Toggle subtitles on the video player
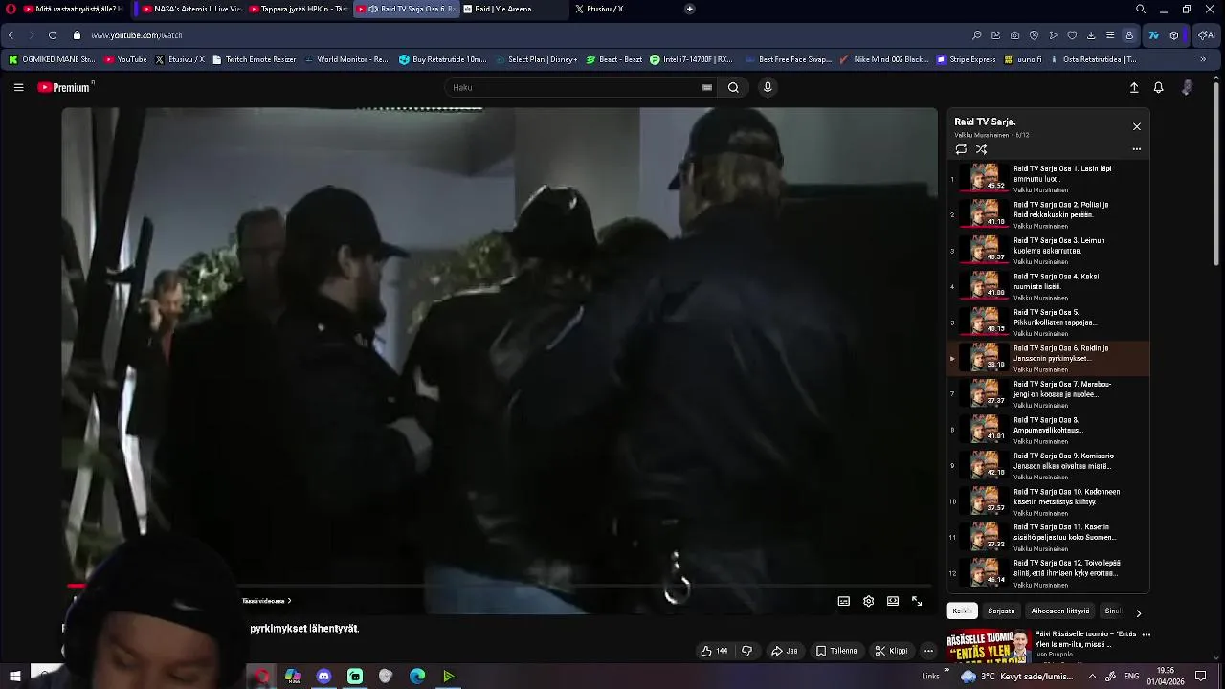Viewport: 1225px width, 689px height. click(844, 601)
